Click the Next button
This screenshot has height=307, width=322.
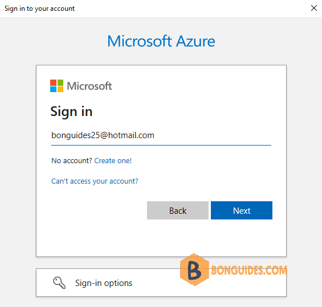[x=242, y=210]
